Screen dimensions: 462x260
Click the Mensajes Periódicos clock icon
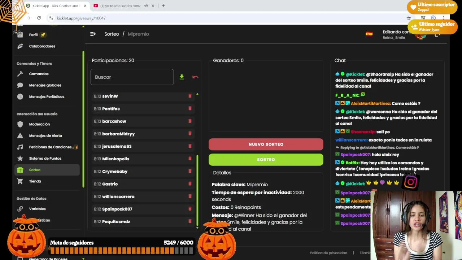coord(20,97)
